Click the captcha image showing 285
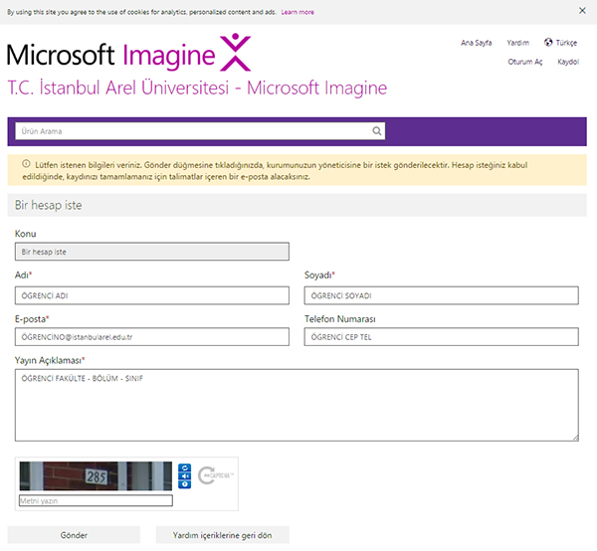597x551 pixels. tap(96, 475)
